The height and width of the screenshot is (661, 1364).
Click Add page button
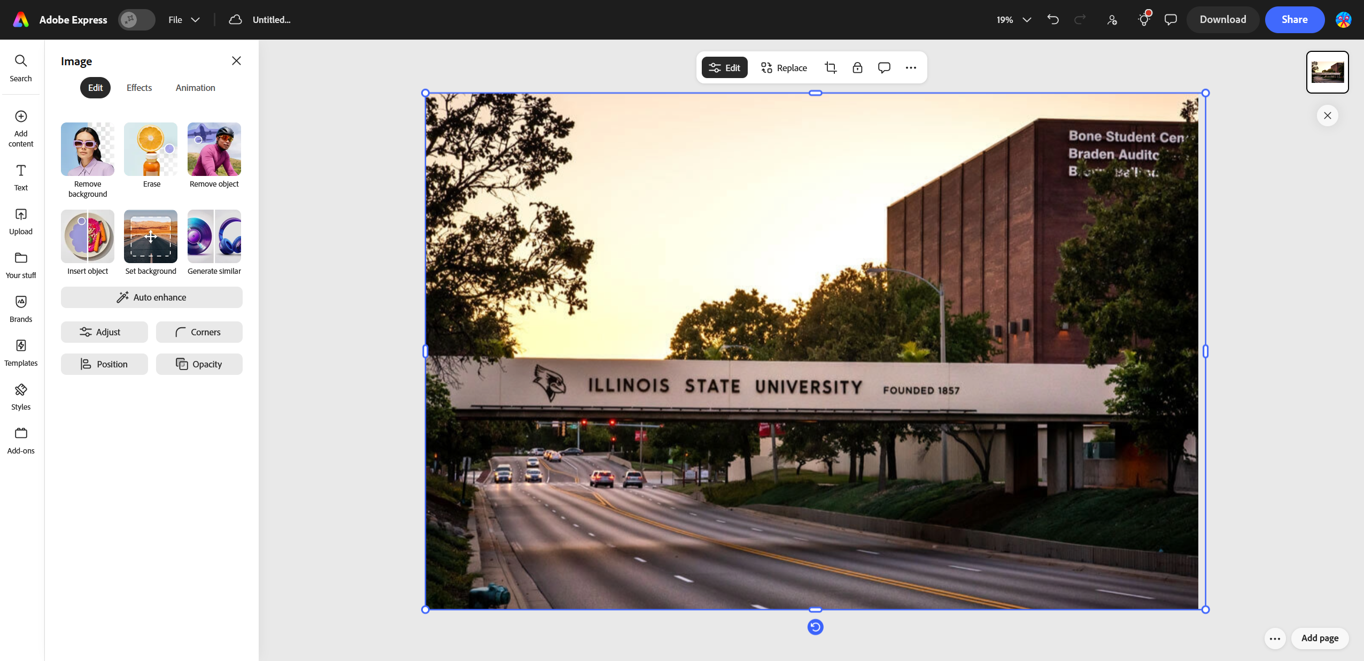(x=1320, y=638)
